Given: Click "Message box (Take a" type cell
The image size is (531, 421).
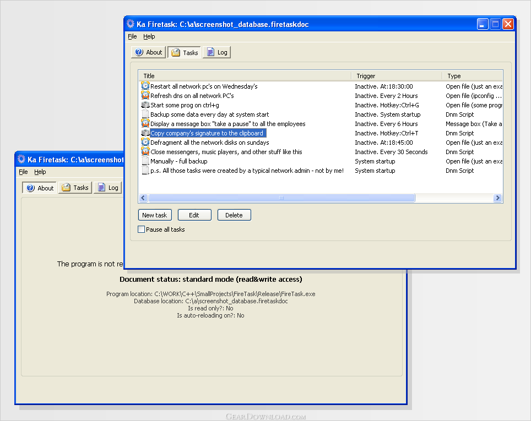Looking at the screenshot, I should [x=474, y=124].
